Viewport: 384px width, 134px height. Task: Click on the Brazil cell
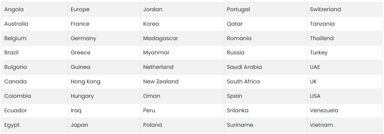pyautogui.click(x=12, y=53)
